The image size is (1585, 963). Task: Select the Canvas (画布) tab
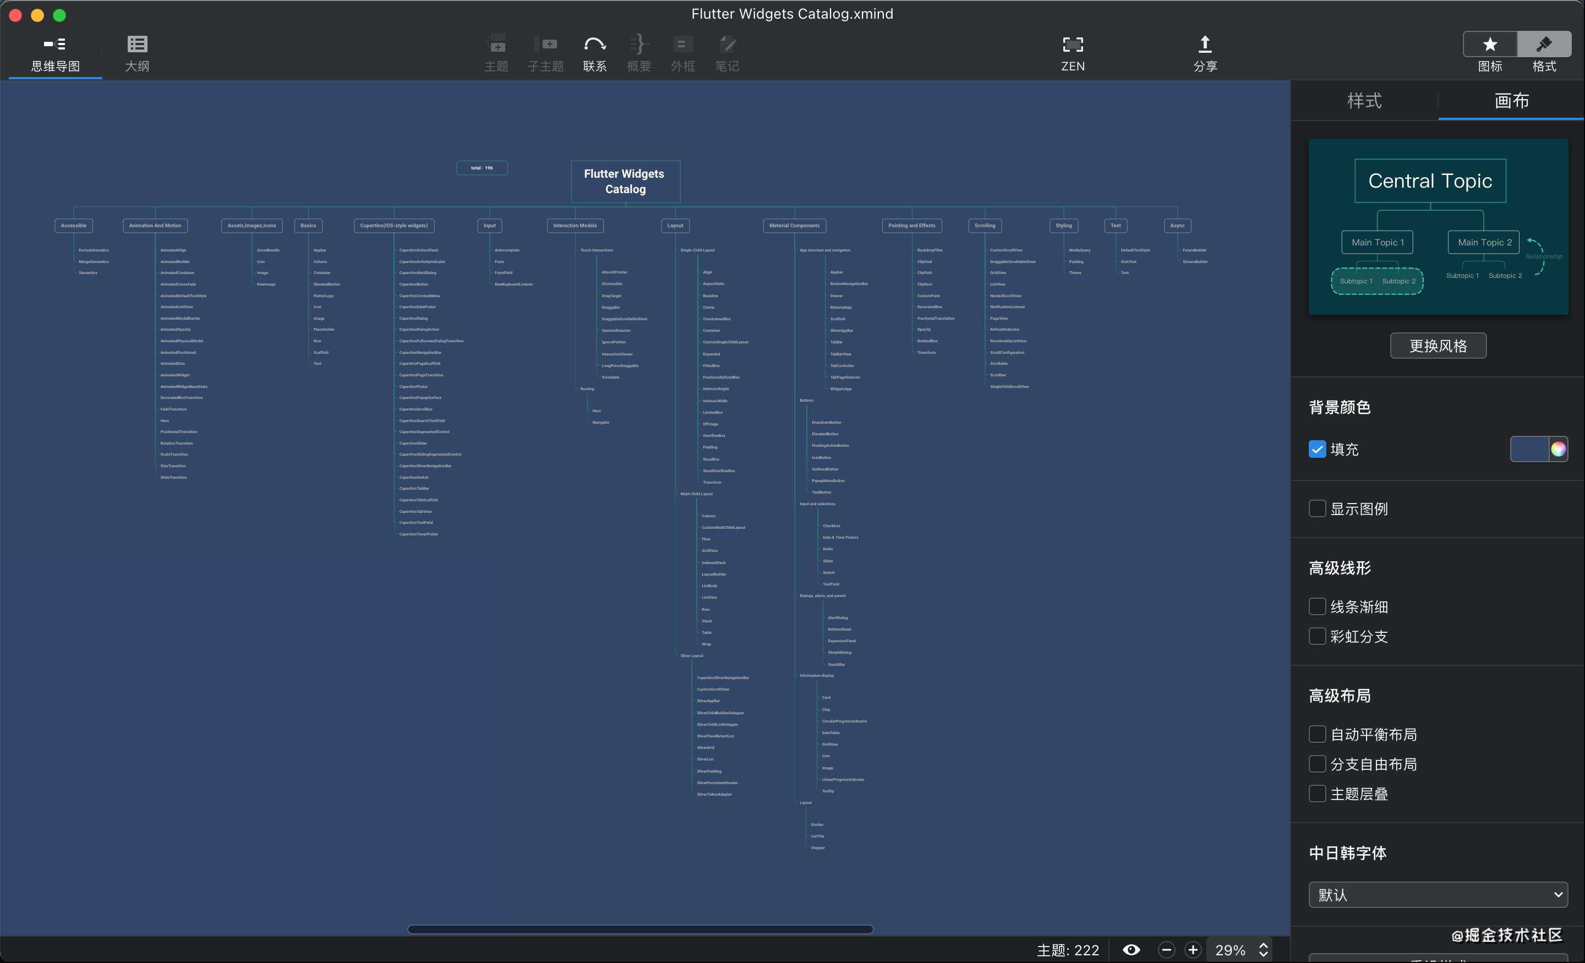[1511, 101]
